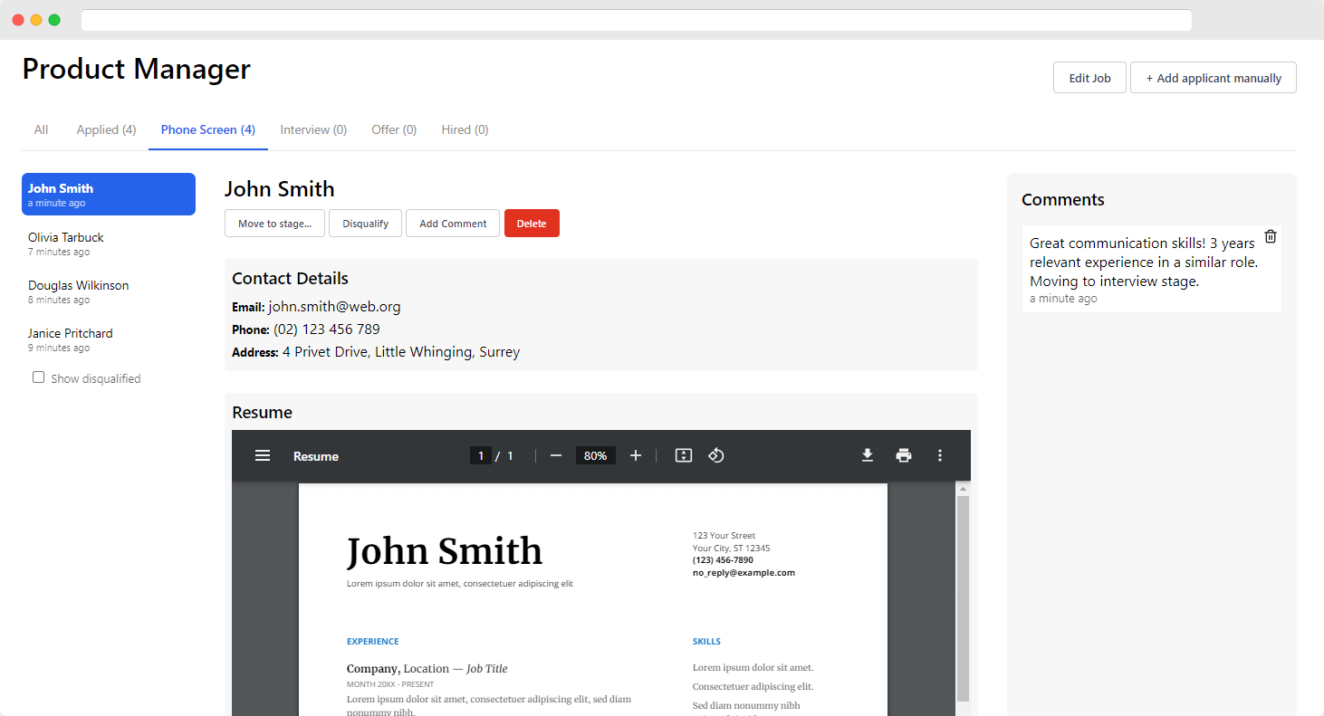Download the resume PDF
The image size is (1324, 716).
click(867, 455)
